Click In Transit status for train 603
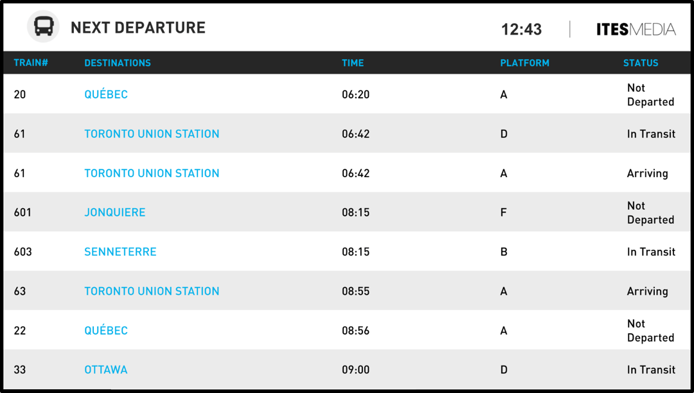694x393 pixels. 651,252
